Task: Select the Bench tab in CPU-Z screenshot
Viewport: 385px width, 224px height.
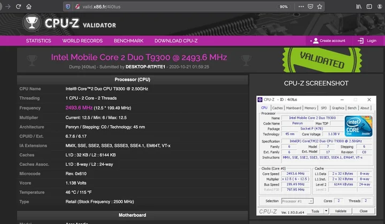Action: click(x=352, y=108)
